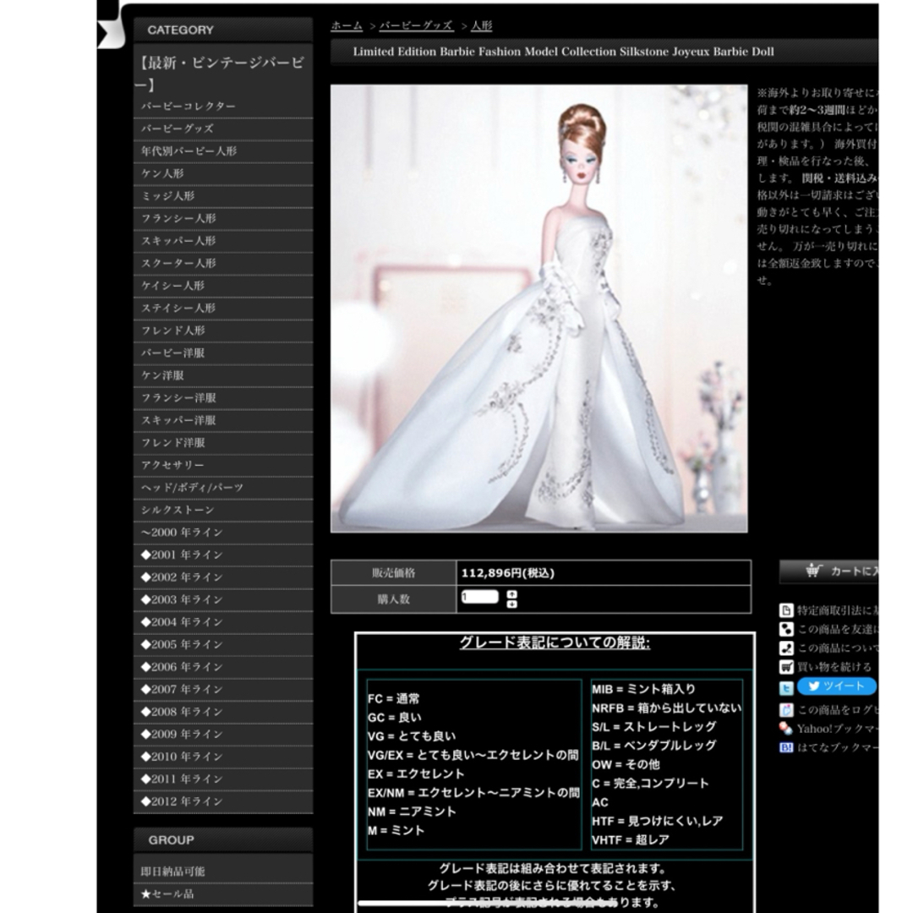Click the 【最新・ビンテージバービー】 category heading
913x913 pixels.
pos(221,74)
